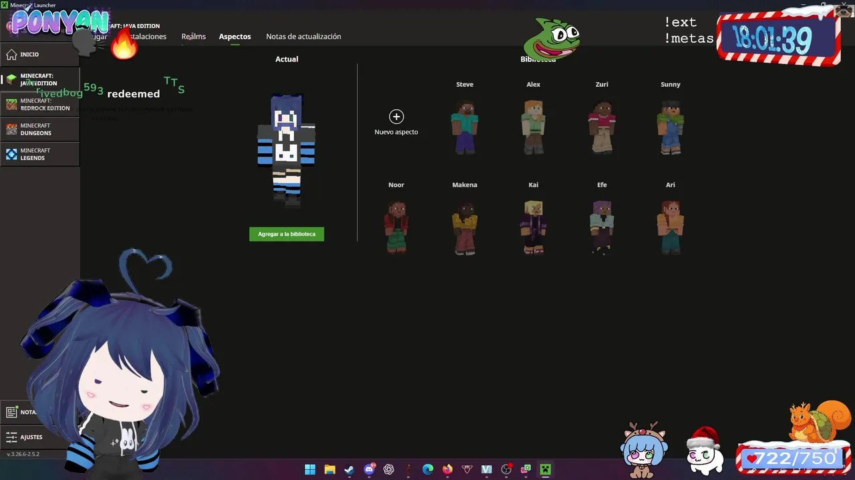
Task: Click the plus icon for Nuevo aspecto
Action: click(x=396, y=117)
